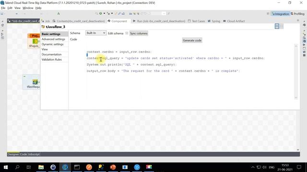Collapse the subjob with the minus icon above tRestRequest

(24, 76)
